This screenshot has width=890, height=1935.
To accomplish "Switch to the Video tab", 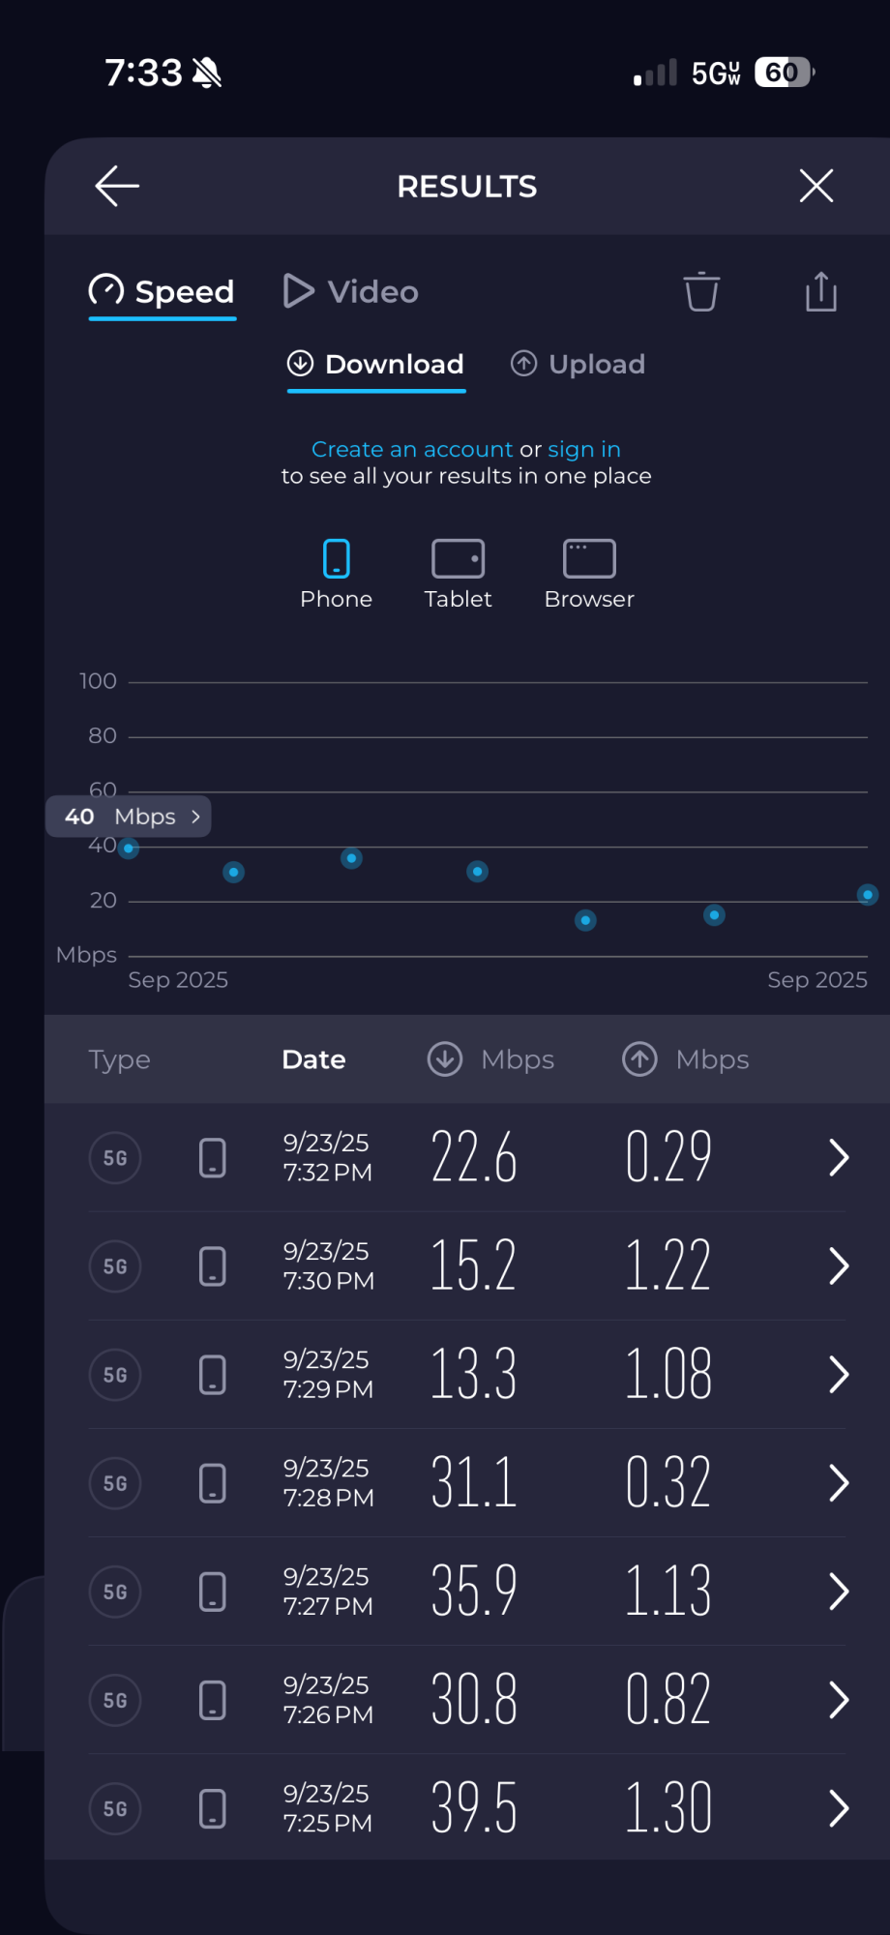I will click(x=351, y=291).
